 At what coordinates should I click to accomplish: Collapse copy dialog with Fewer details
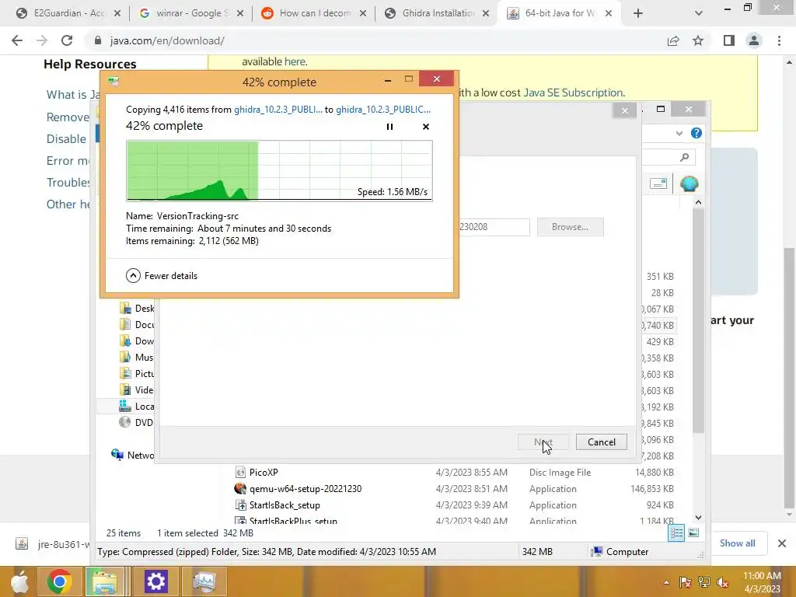click(162, 276)
